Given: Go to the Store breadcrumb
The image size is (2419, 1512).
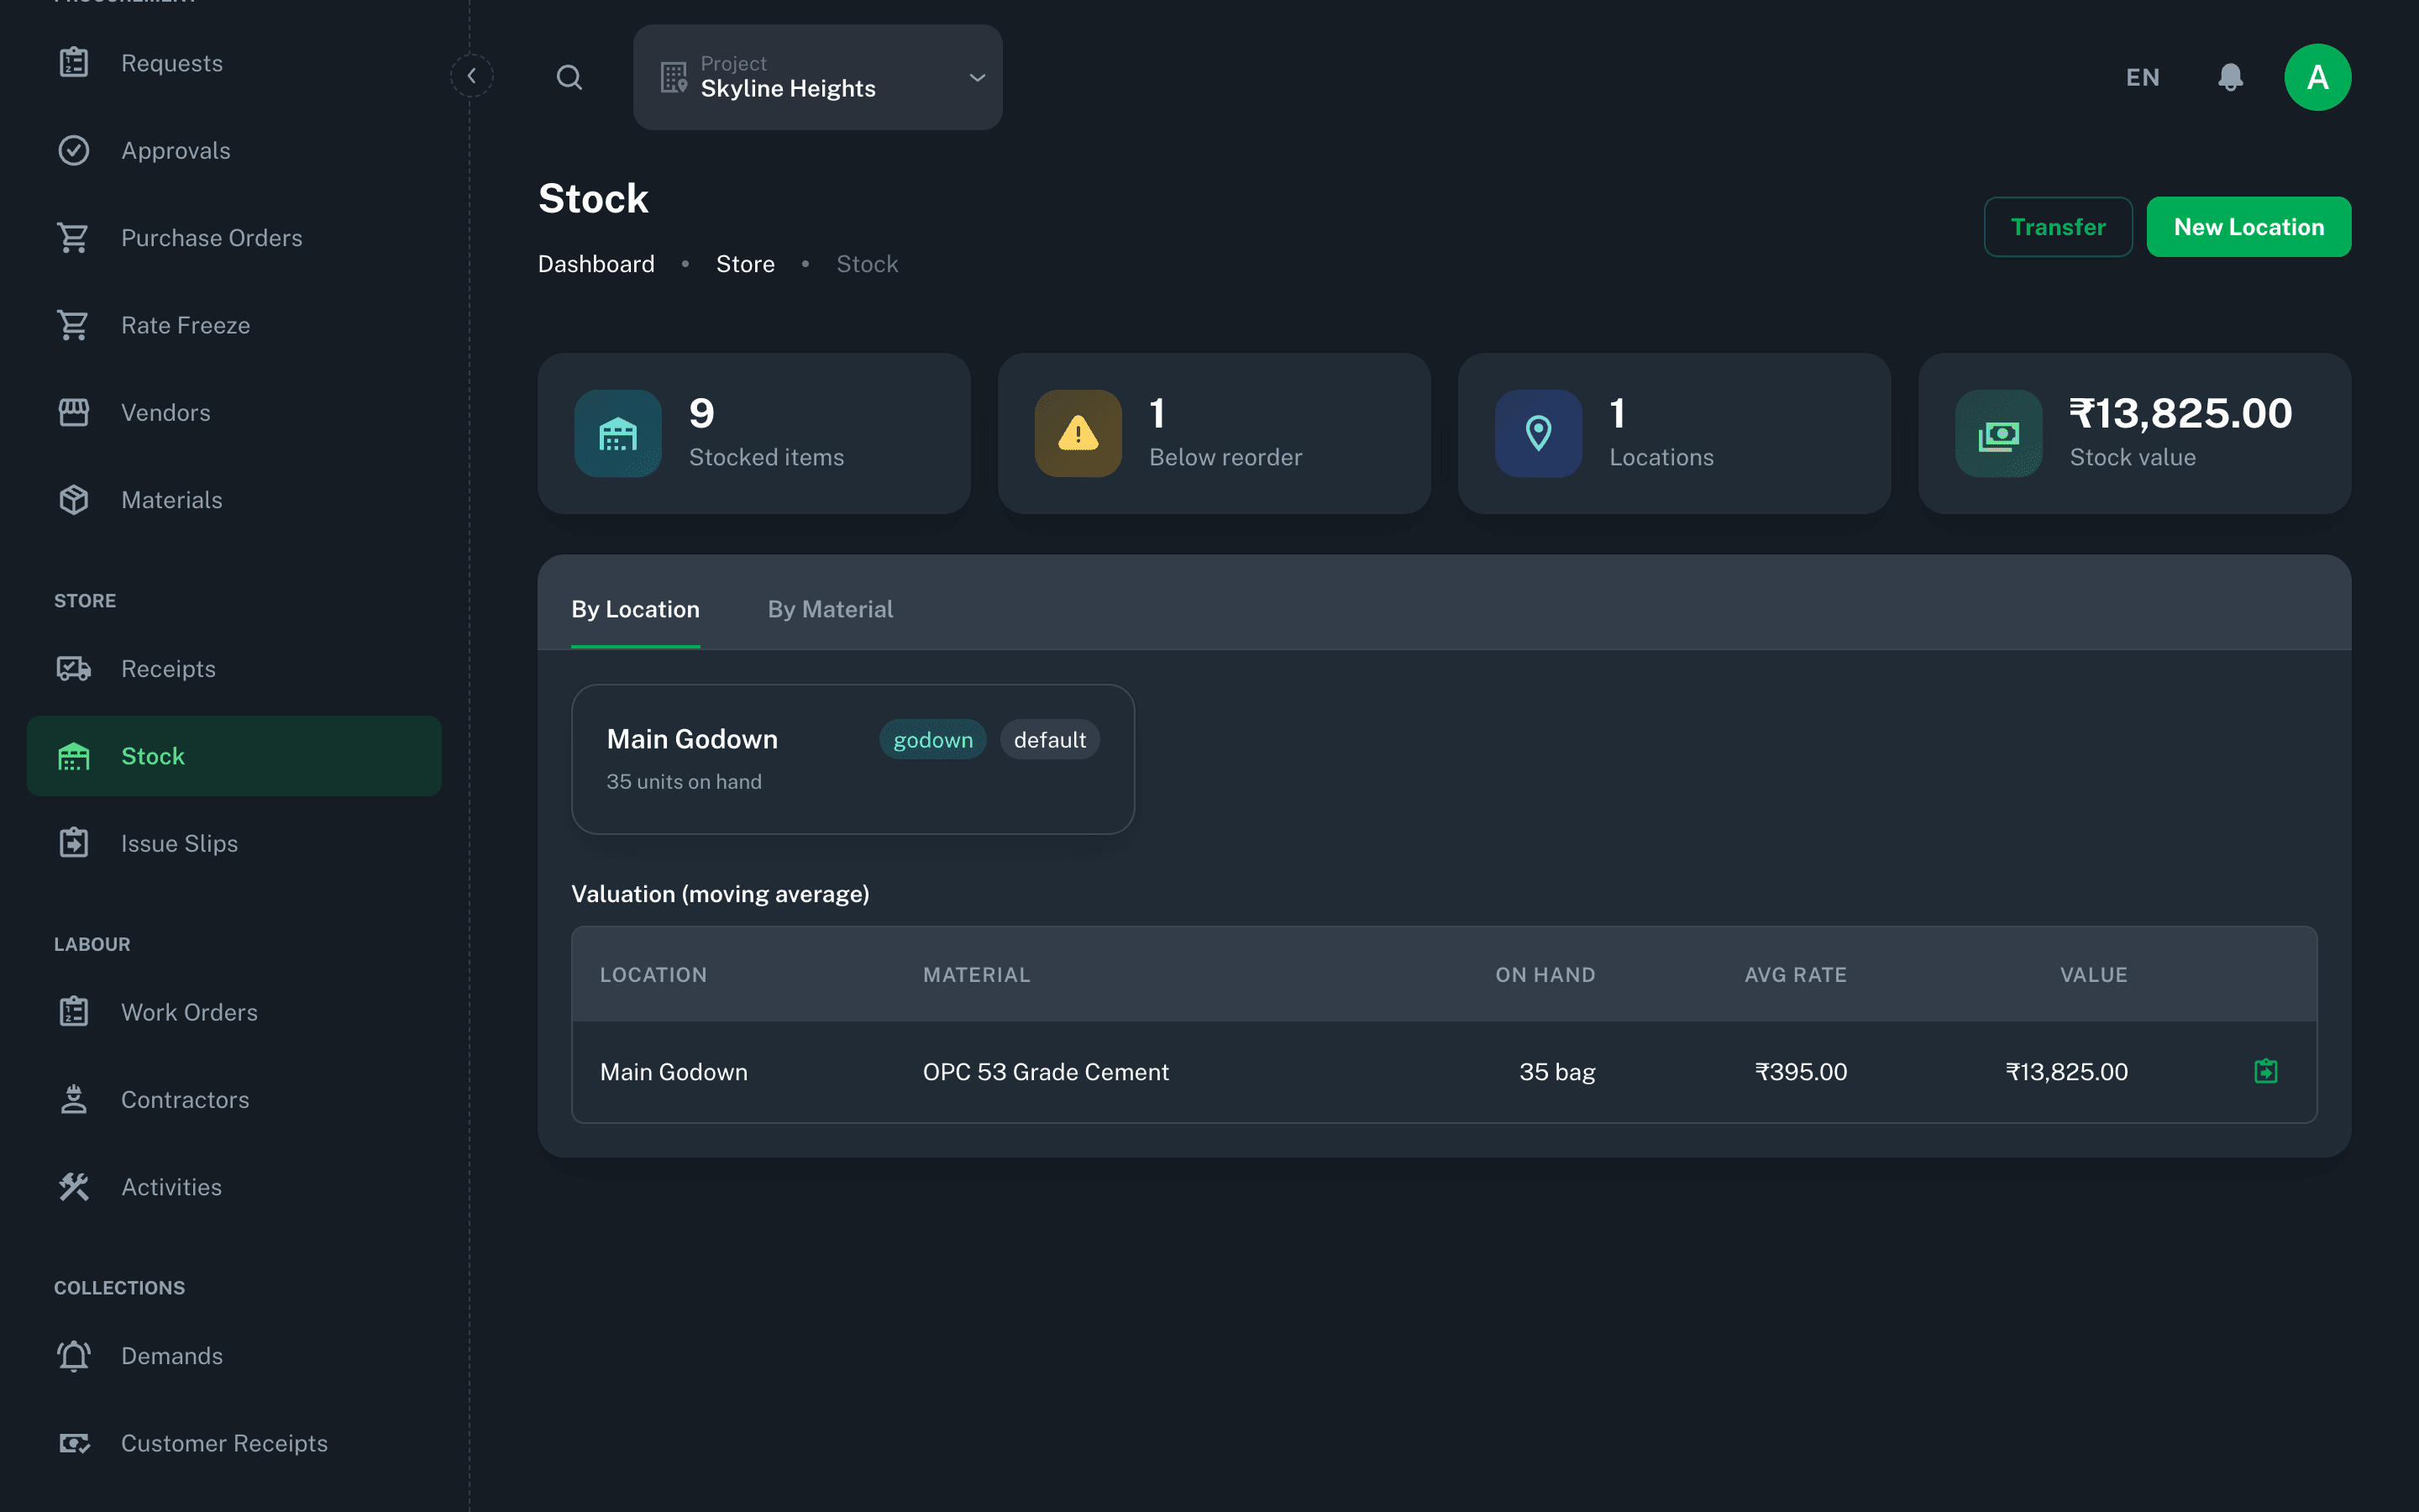Looking at the screenshot, I should point(745,264).
